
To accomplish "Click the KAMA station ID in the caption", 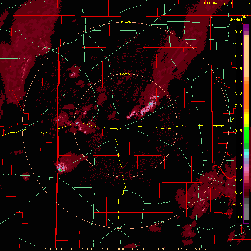I will coord(161,249).
